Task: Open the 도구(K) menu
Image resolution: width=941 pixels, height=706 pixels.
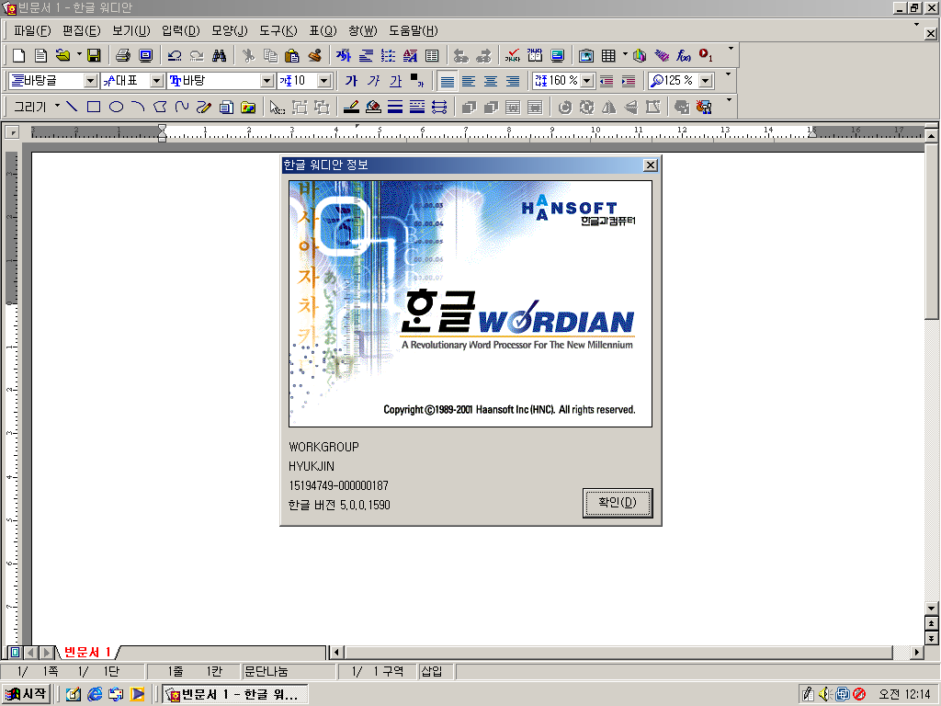Action: point(278,30)
